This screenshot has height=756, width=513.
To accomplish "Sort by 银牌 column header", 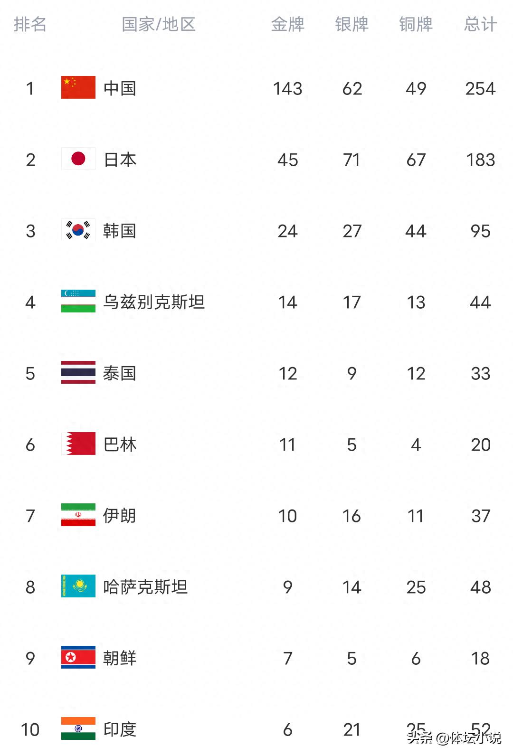I will 352,24.
